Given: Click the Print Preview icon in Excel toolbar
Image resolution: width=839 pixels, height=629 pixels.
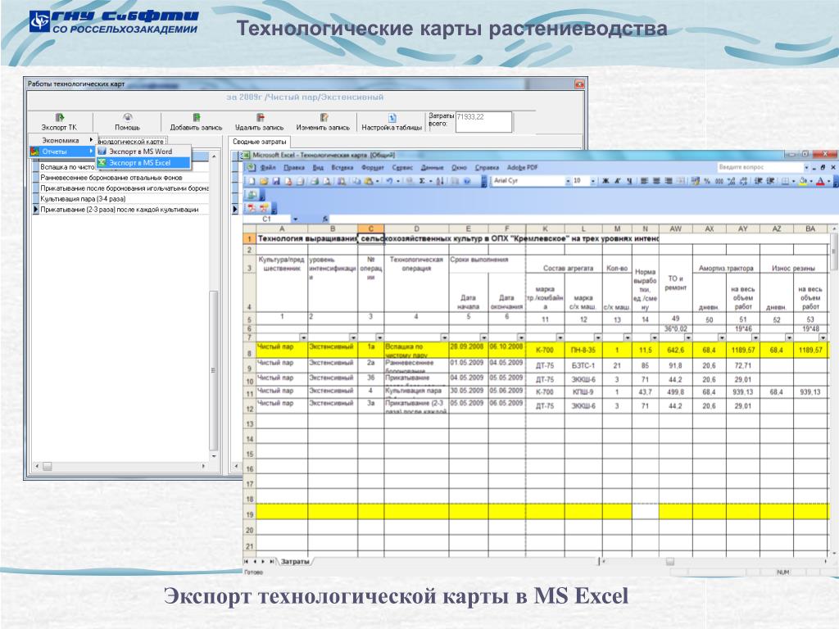Looking at the screenshot, I should pyautogui.click(x=327, y=181).
